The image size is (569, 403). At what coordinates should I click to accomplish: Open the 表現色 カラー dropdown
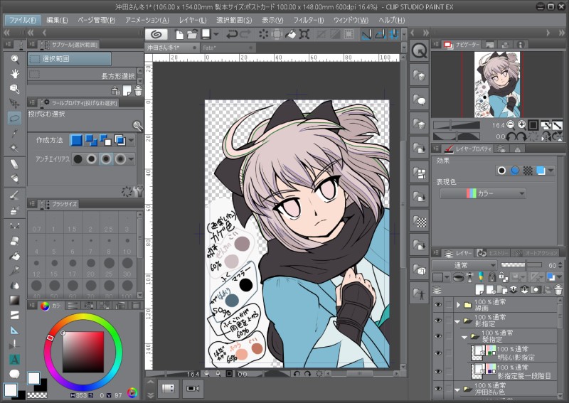coord(483,193)
